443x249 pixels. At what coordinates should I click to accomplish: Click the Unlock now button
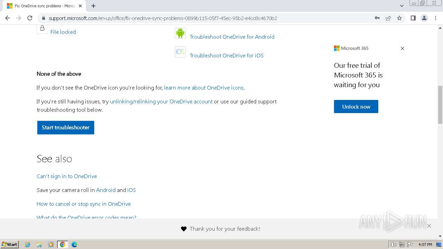coord(356,107)
